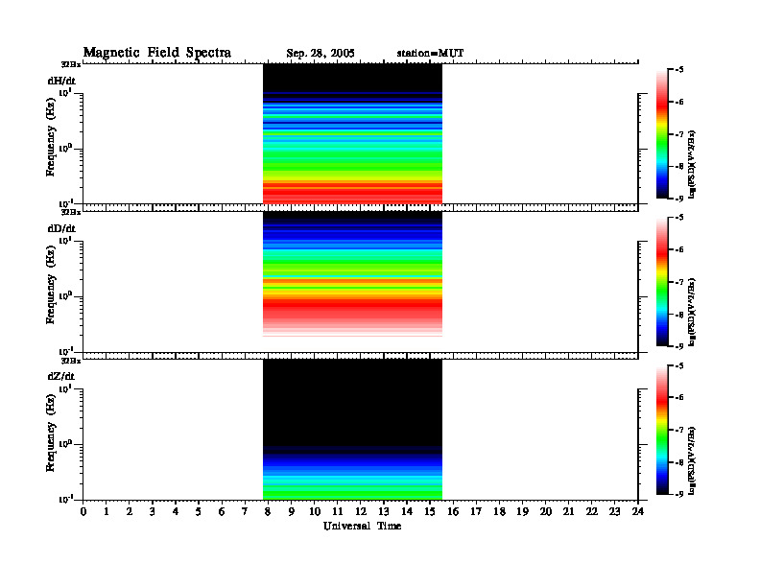760x587 pixels.
Task: Click hour 12 on the Universal Time axis
Action: [x=361, y=512]
